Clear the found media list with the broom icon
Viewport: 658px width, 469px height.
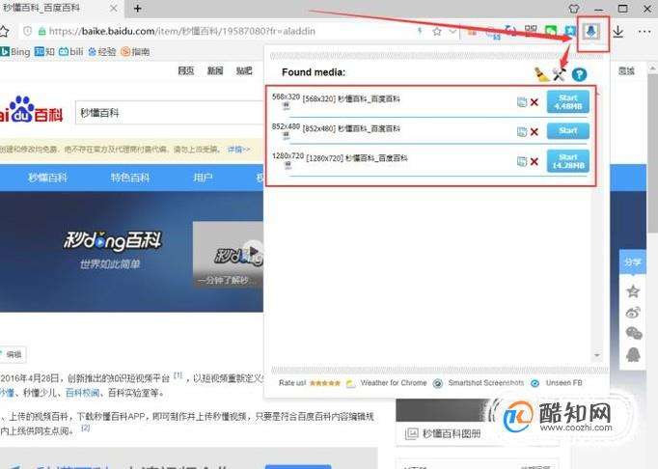click(x=541, y=74)
